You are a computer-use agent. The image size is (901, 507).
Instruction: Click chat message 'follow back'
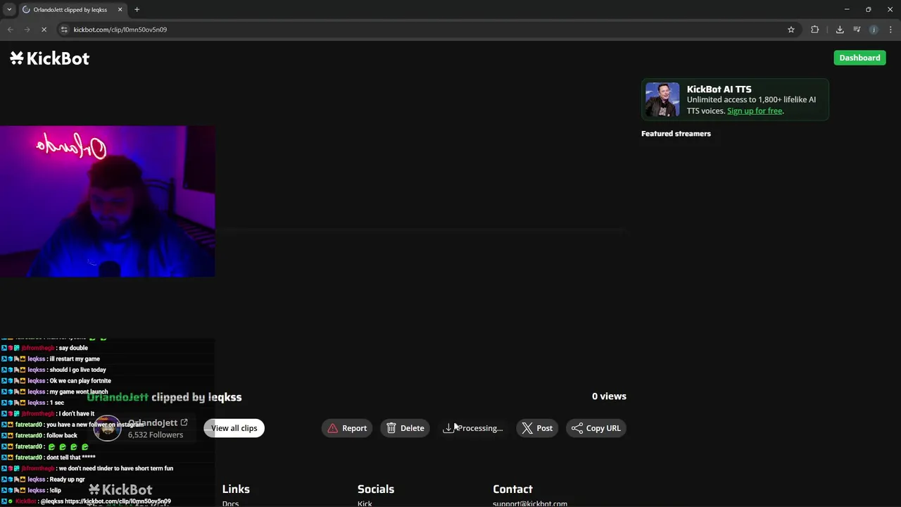point(61,435)
